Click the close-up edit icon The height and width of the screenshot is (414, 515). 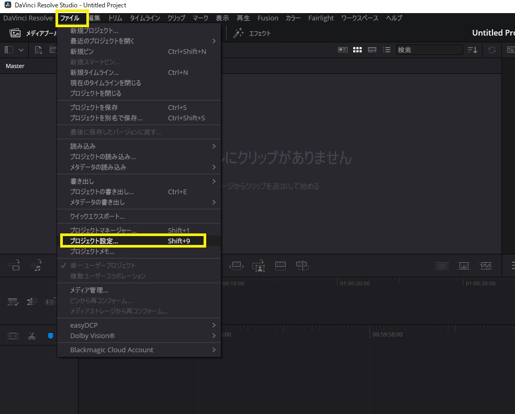coord(259,266)
